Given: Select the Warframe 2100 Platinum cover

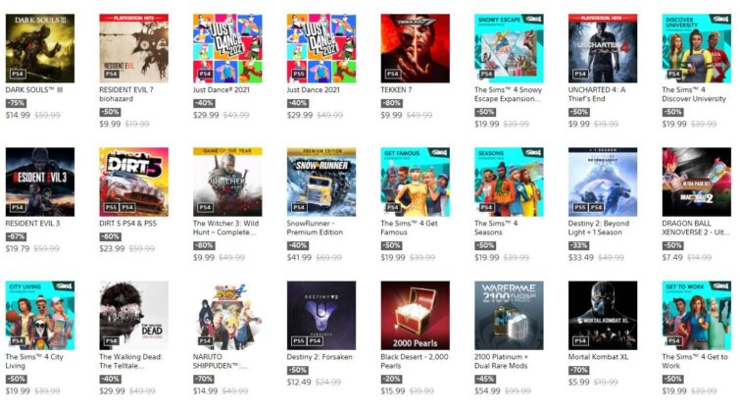Looking at the screenshot, I should [x=509, y=316].
